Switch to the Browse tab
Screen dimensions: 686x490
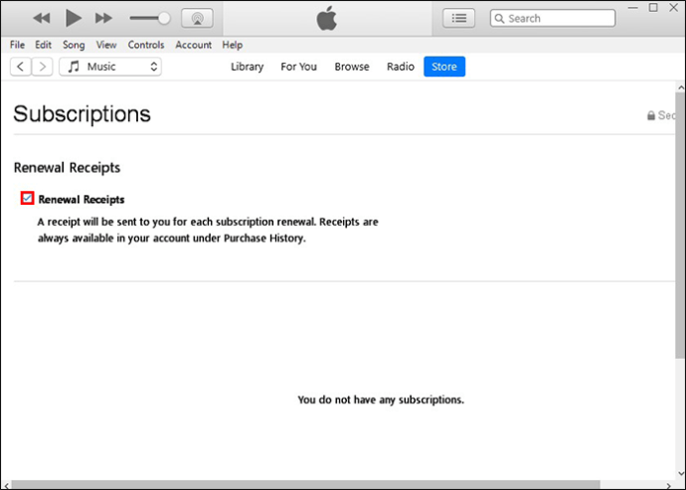tap(352, 67)
